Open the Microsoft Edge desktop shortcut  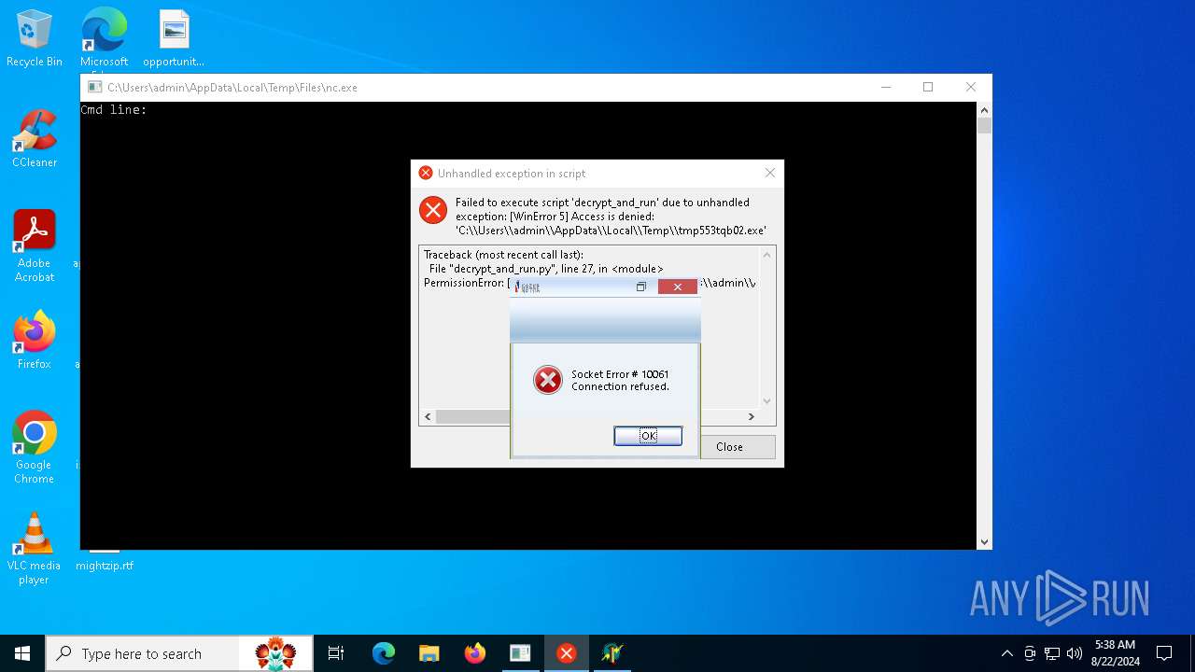coord(104,38)
